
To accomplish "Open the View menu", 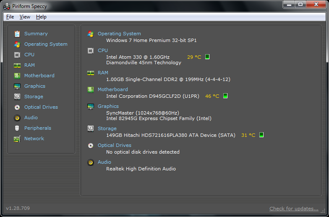I will point(25,17).
